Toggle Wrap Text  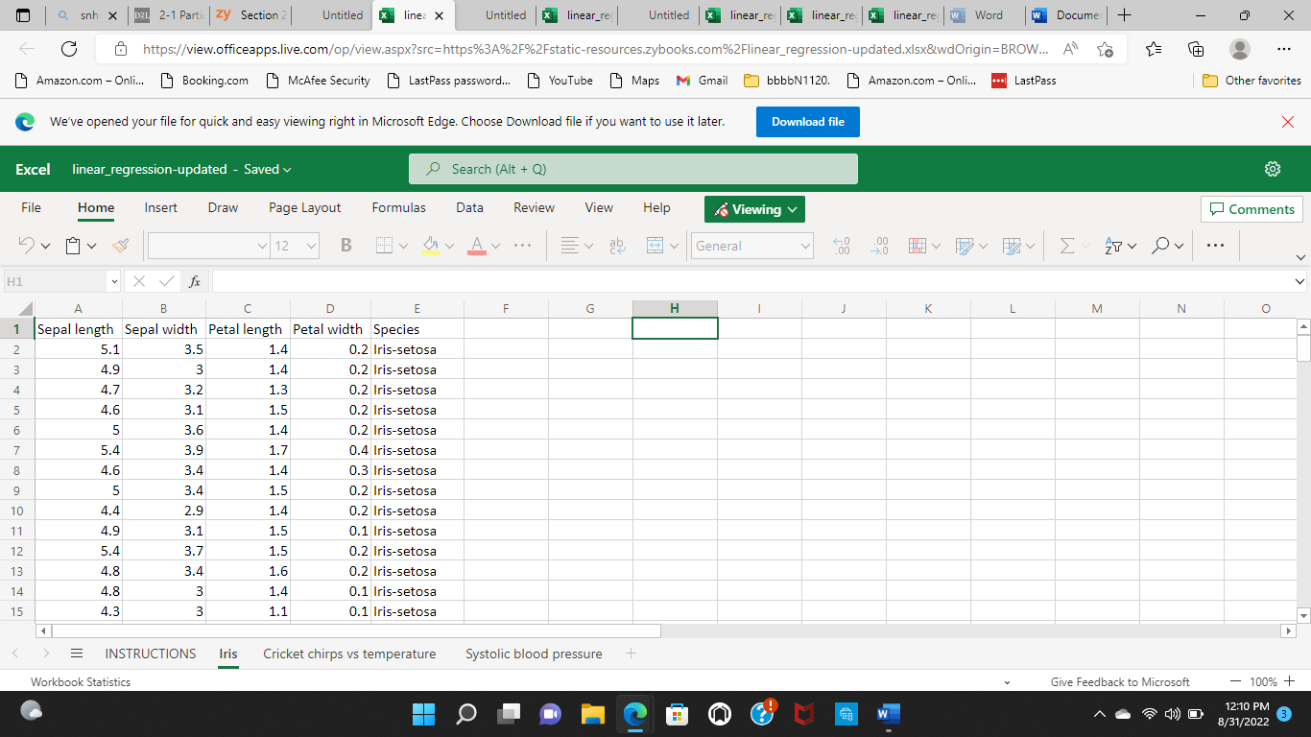(617, 246)
